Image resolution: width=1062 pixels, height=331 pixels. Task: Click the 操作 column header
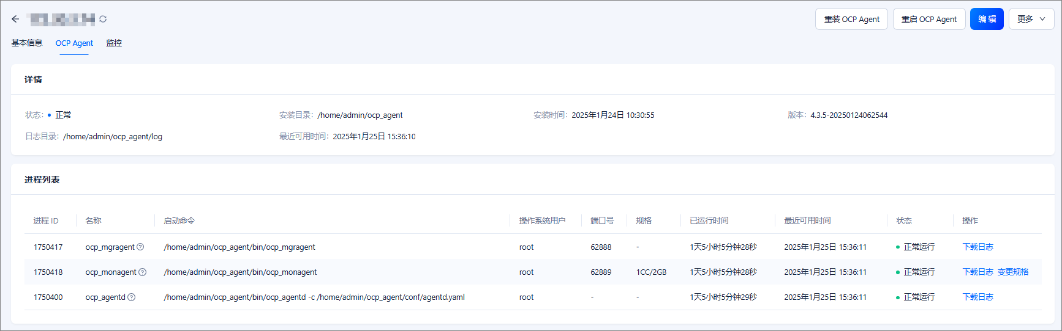(x=970, y=220)
